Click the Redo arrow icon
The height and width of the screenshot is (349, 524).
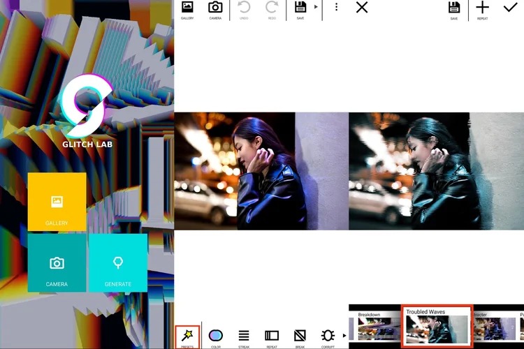click(272, 7)
